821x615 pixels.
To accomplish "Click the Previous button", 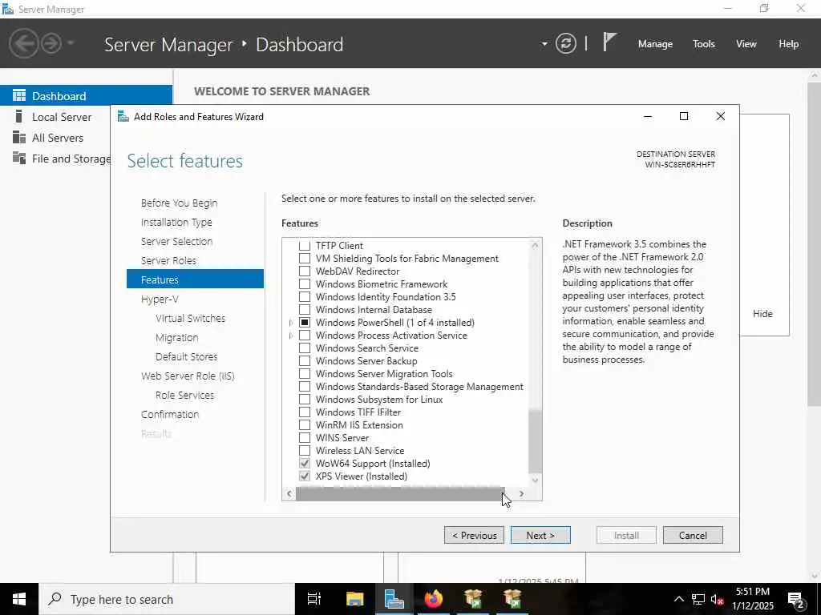I will click(x=474, y=535).
